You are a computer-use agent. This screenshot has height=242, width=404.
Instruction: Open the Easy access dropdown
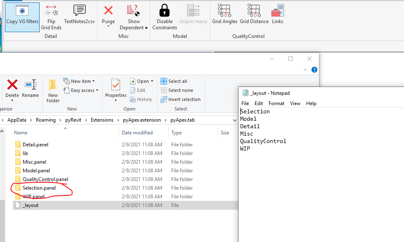pyautogui.click(x=81, y=90)
